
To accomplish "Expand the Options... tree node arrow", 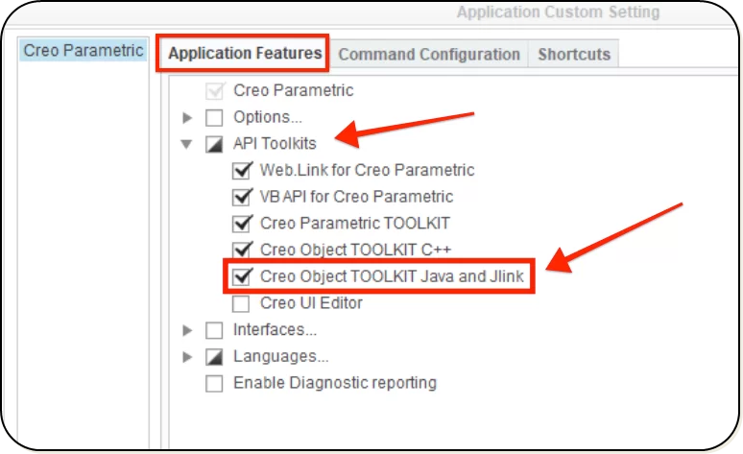I will click(187, 117).
